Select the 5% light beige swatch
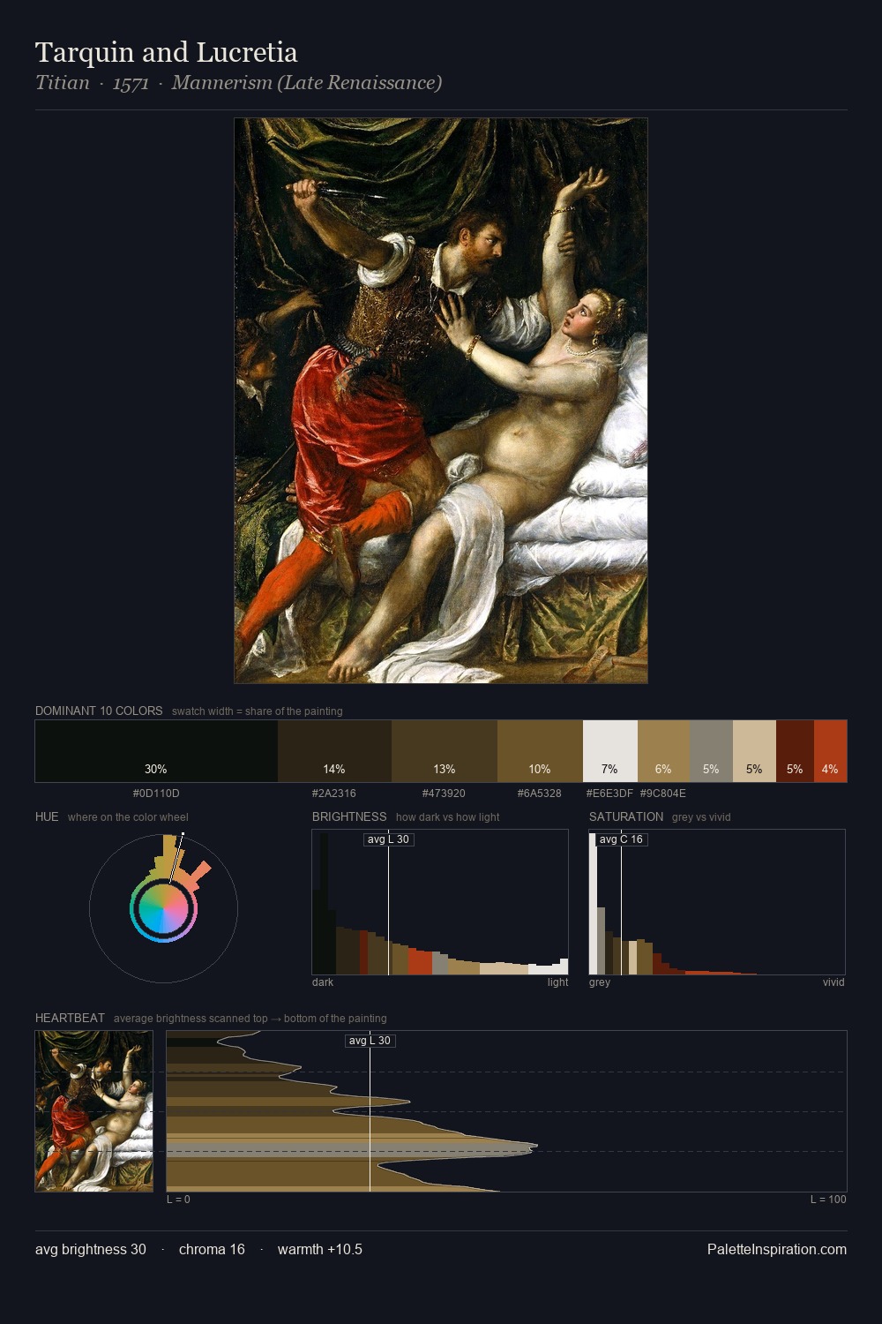This screenshot has width=882, height=1324. tap(754, 751)
